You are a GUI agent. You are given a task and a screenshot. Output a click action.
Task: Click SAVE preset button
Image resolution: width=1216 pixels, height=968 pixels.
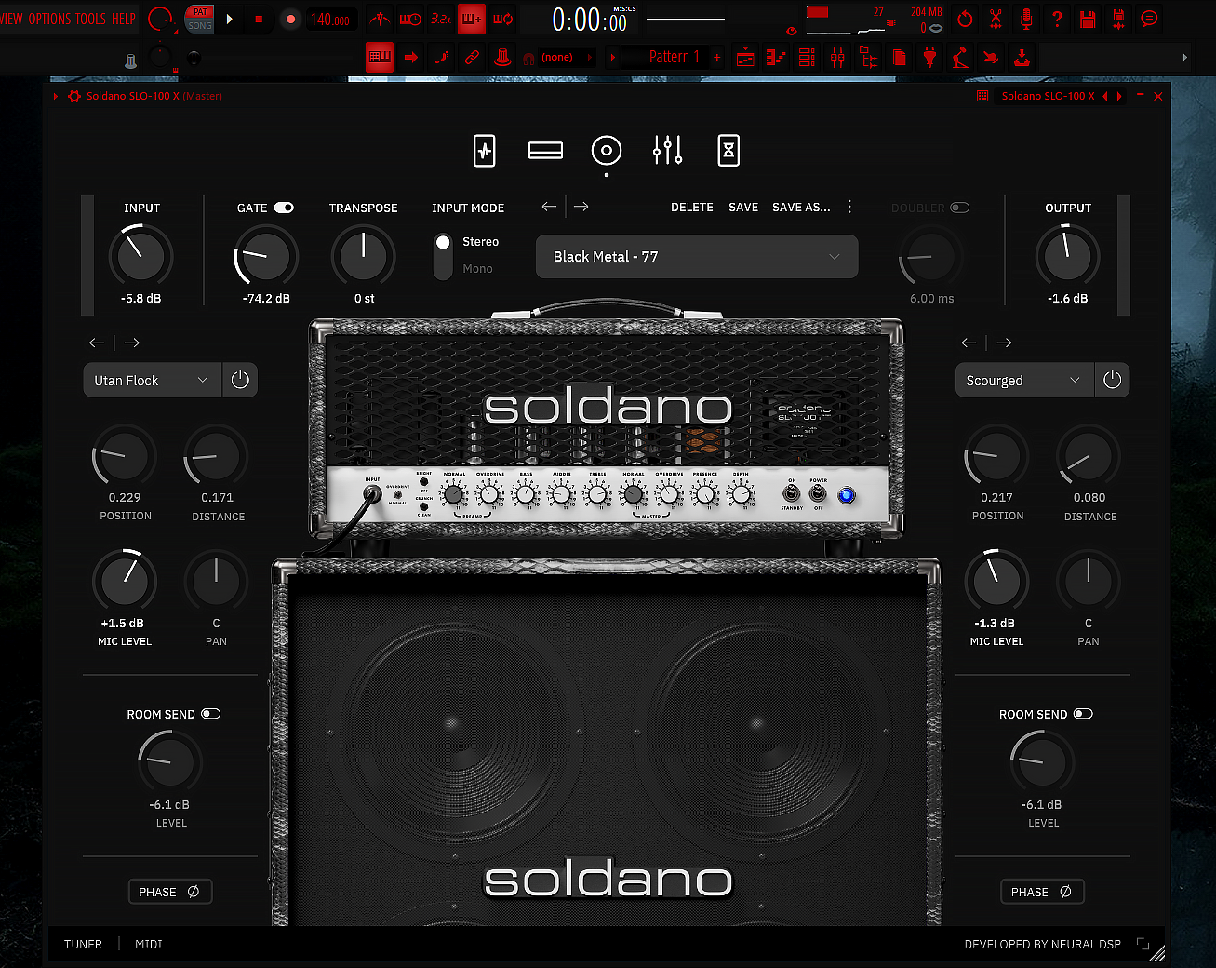pyautogui.click(x=743, y=208)
